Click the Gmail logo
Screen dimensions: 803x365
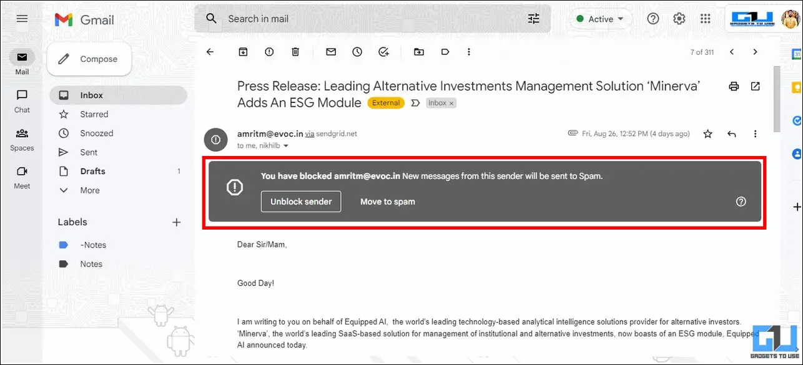pyautogui.click(x=84, y=20)
